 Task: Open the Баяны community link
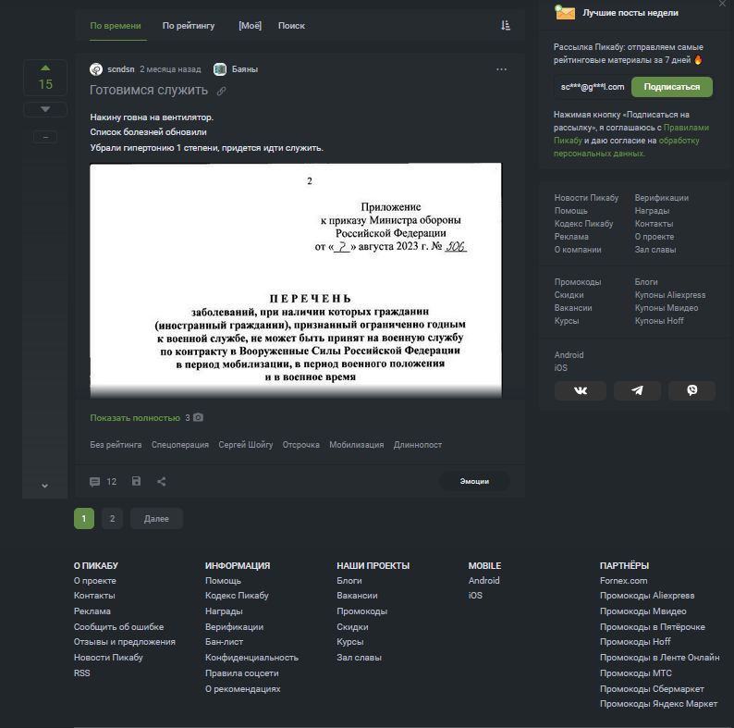click(245, 69)
